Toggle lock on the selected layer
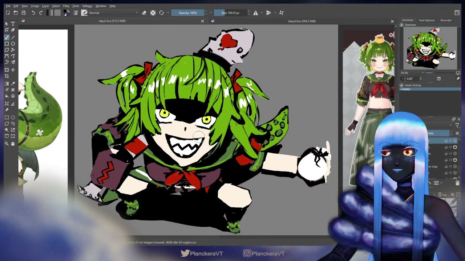The image size is (465, 261). 446,141
